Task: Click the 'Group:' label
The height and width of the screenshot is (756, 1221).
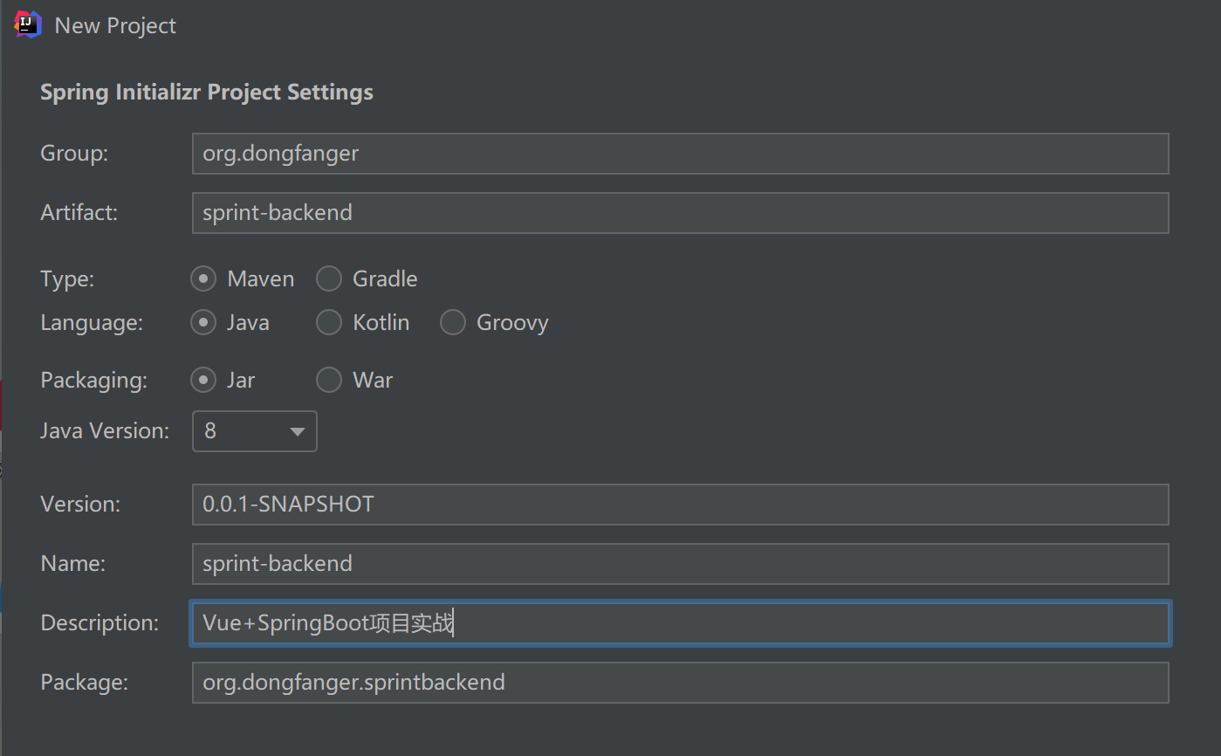Action: click(74, 154)
